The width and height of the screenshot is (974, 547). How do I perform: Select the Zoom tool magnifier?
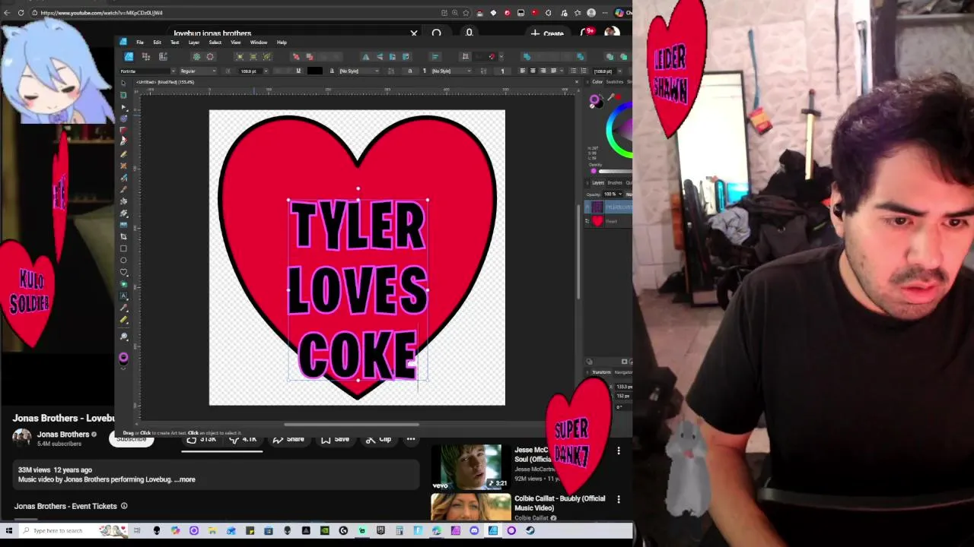[x=123, y=336]
